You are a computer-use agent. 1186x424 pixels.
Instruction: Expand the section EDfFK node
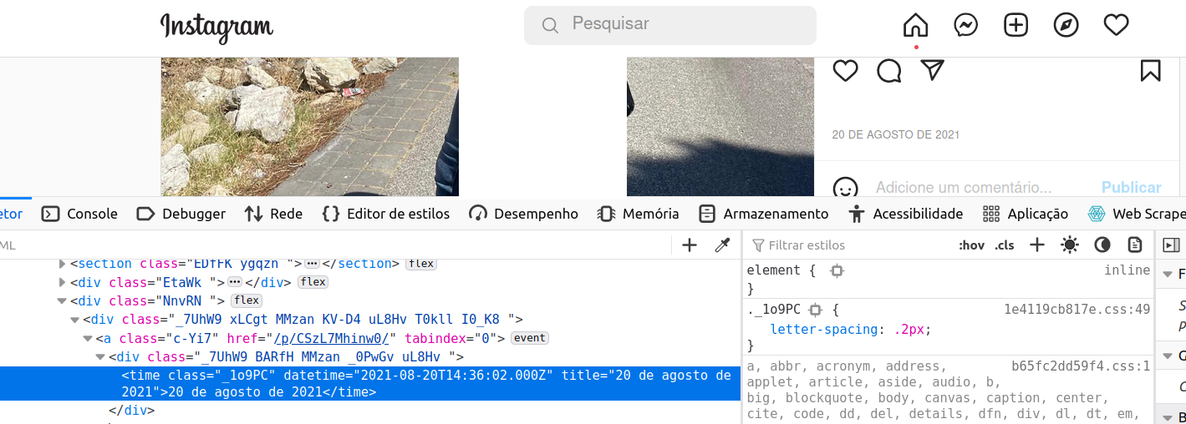tap(62, 264)
